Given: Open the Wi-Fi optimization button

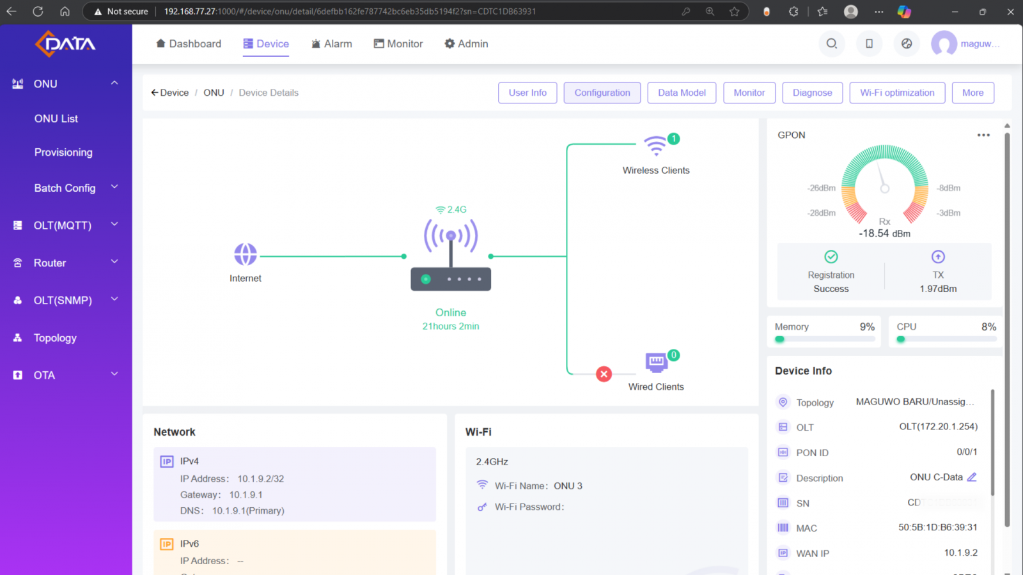Looking at the screenshot, I should [x=897, y=93].
